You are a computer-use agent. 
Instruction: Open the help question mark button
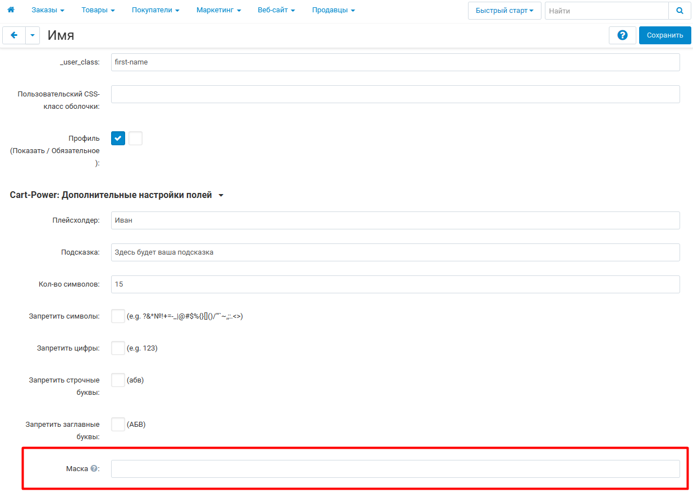(x=622, y=35)
